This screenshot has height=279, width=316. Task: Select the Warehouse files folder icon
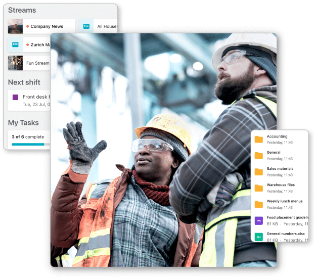[x=259, y=188]
